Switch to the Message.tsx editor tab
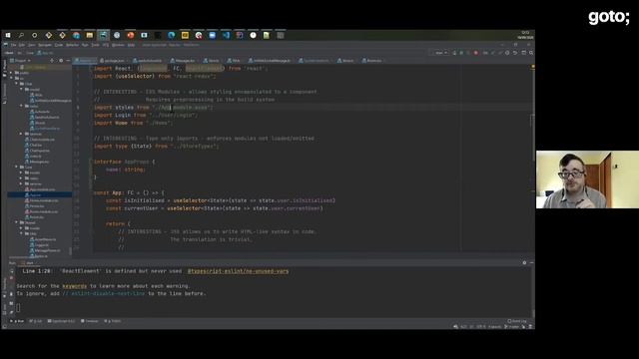This screenshot has height=359, width=639. [183, 60]
